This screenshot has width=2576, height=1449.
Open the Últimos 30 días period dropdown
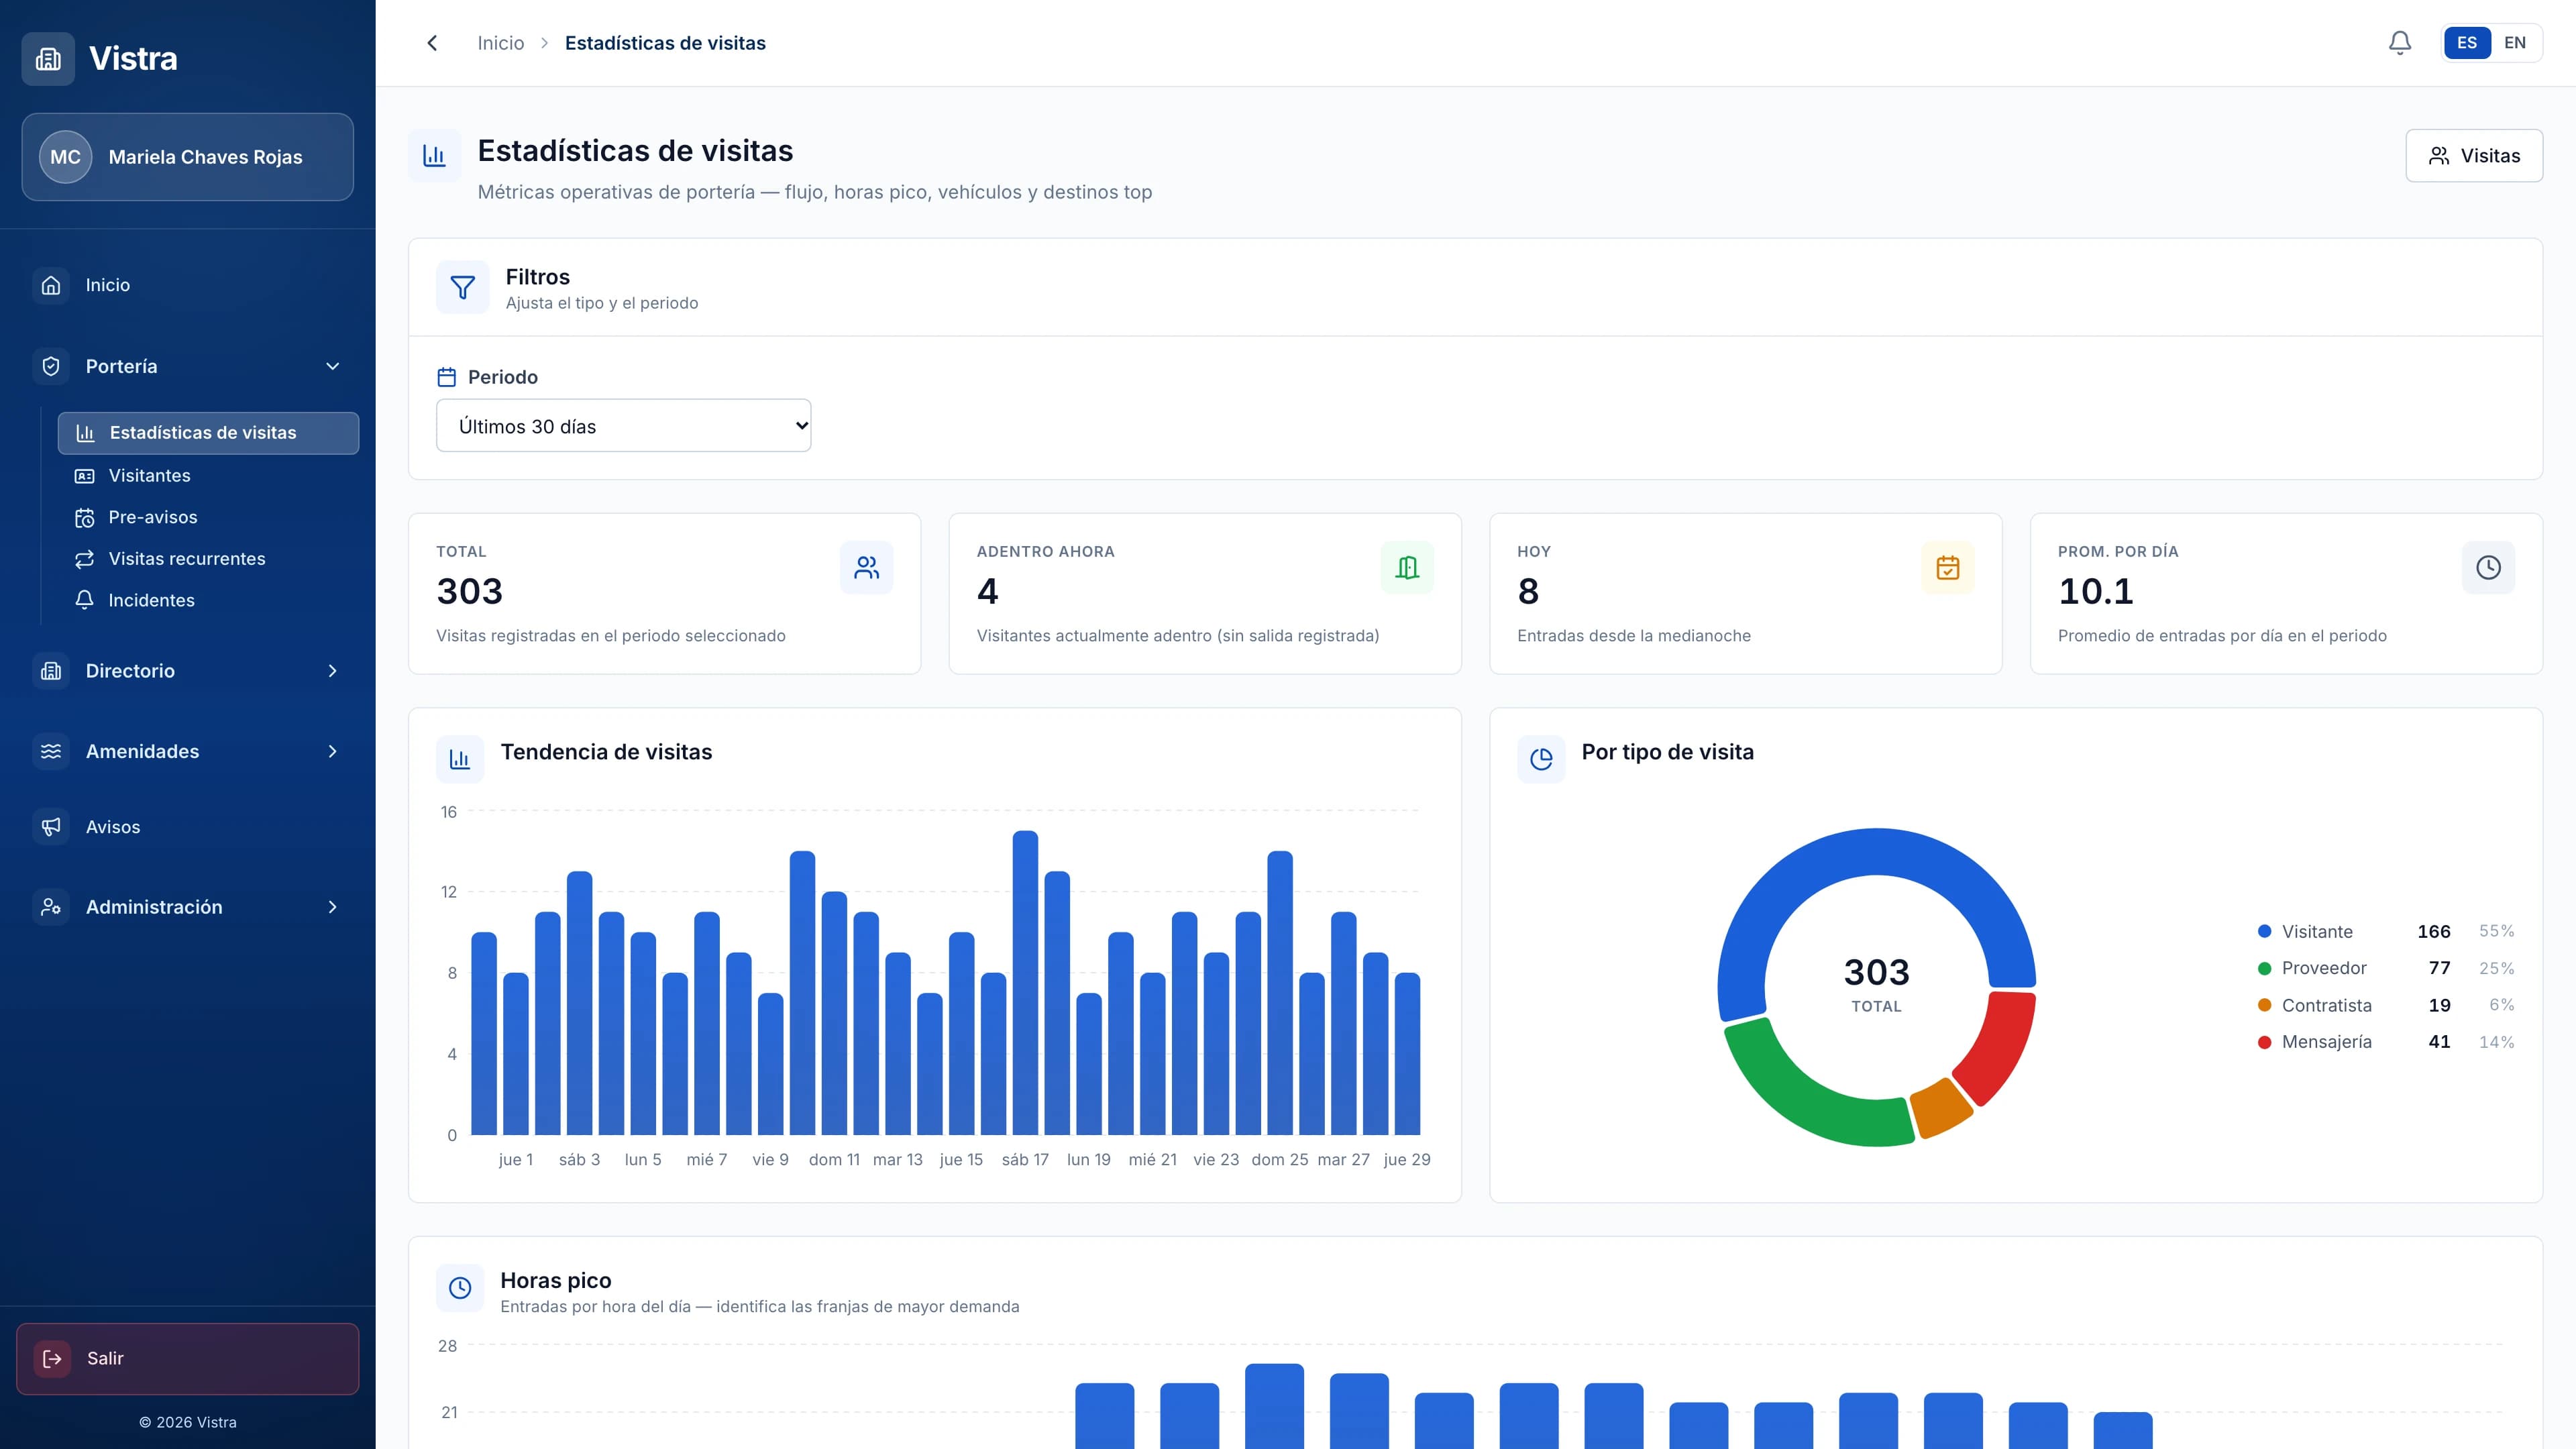[x=623, y=426]
